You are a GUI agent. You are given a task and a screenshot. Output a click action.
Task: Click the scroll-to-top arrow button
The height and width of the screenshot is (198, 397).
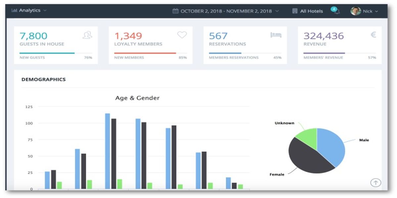point(375,182)
